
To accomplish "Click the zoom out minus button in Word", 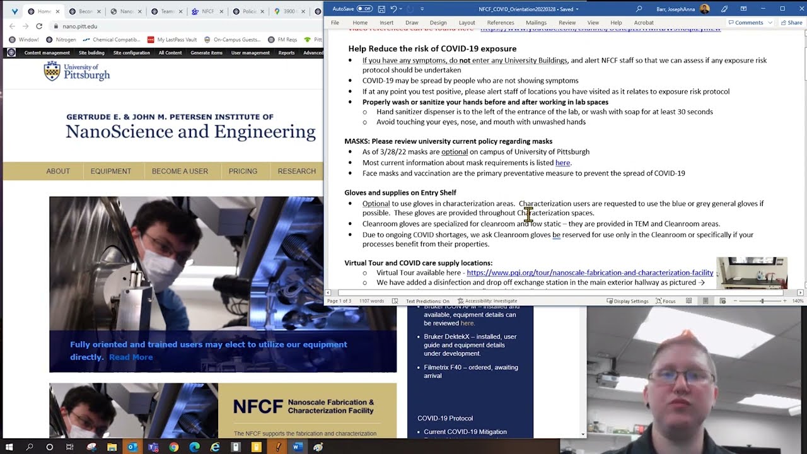I will 736,301.
